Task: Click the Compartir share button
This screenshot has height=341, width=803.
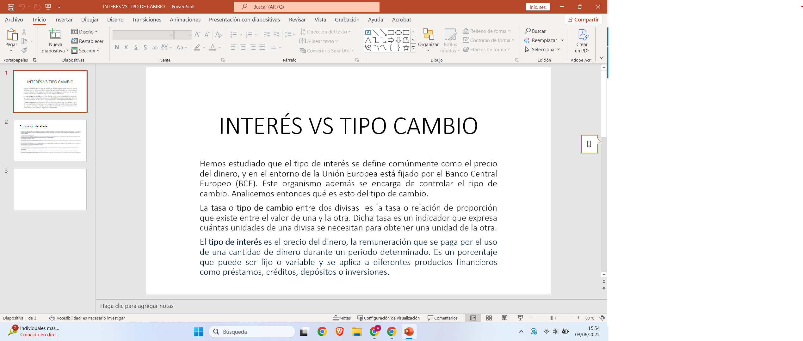Action: pos(584,20)
